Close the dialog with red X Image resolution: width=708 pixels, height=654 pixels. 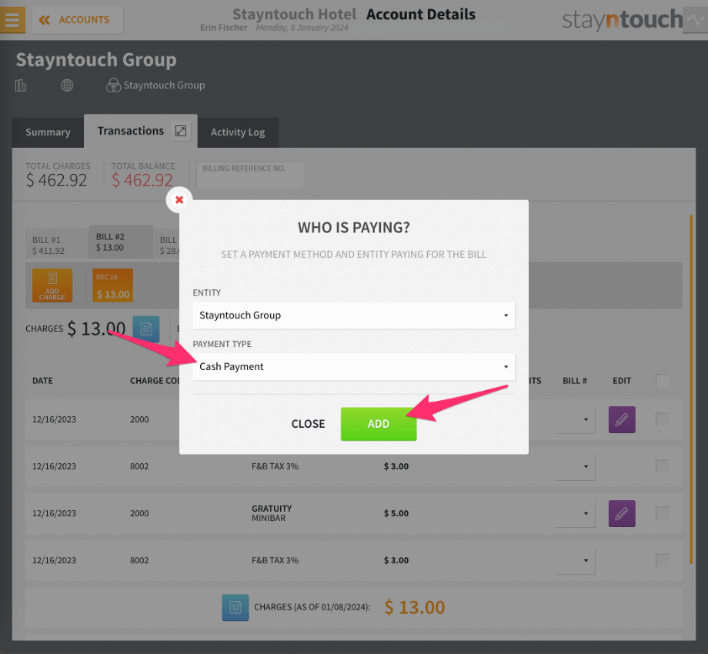click(x=179, y=199)
